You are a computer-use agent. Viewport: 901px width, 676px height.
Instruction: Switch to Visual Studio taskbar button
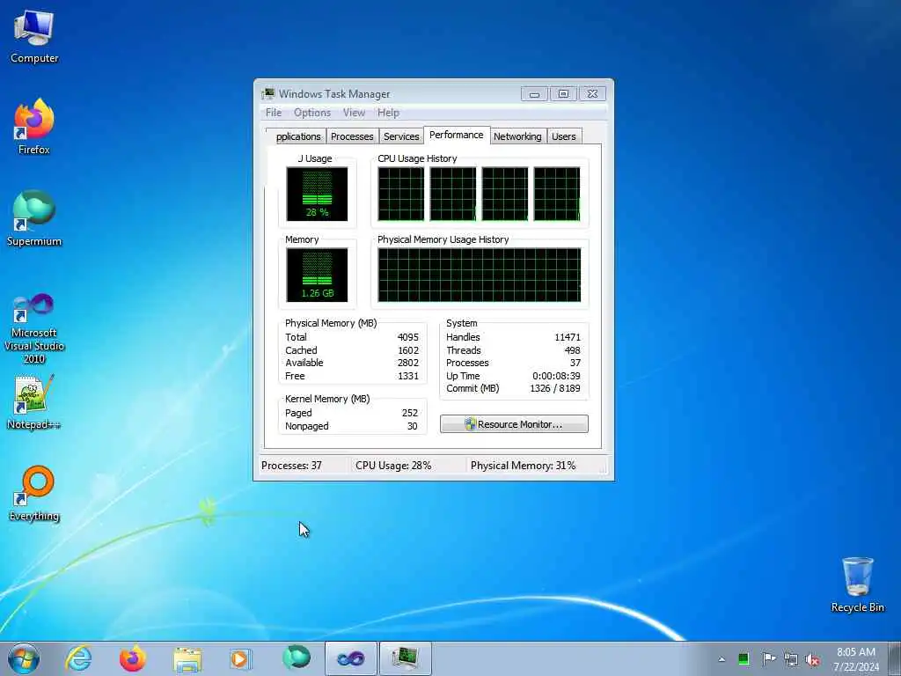[x=350, y=658]
